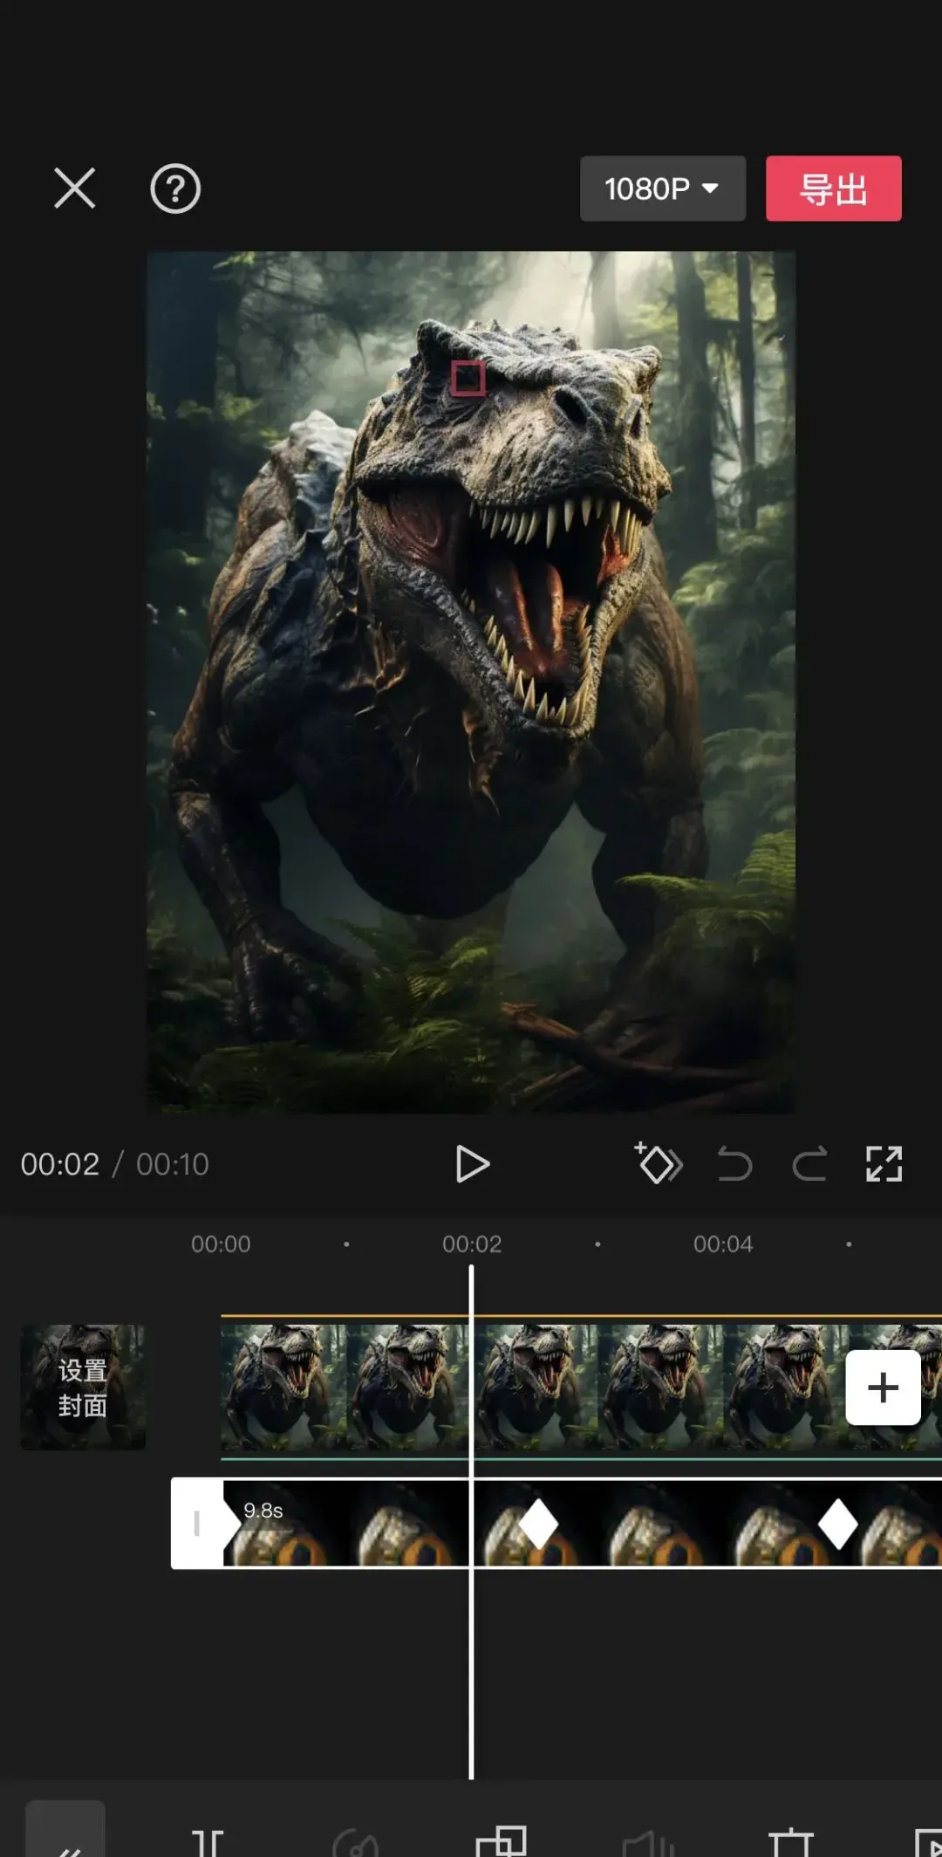Tap the 00:00 mark on the timeline ruler
This screenshot has height=1857, width=942.
click(x=221, y=1244)
